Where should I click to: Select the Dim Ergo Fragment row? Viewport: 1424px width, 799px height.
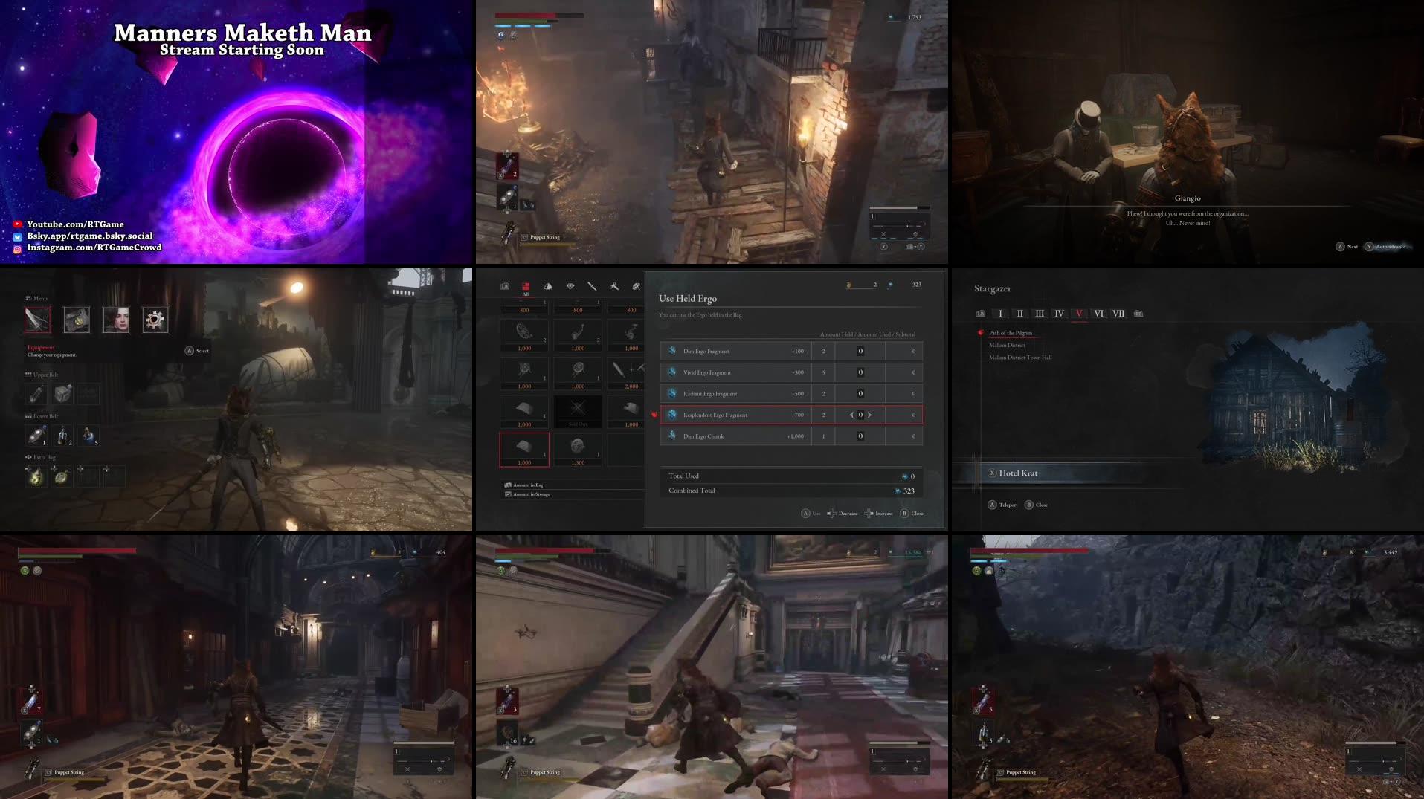791,351
